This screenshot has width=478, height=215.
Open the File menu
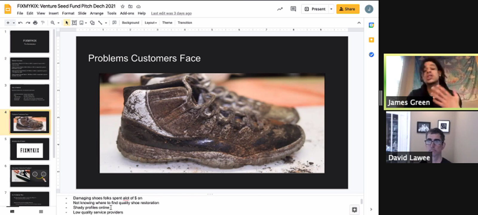click(x=20, y=13)
